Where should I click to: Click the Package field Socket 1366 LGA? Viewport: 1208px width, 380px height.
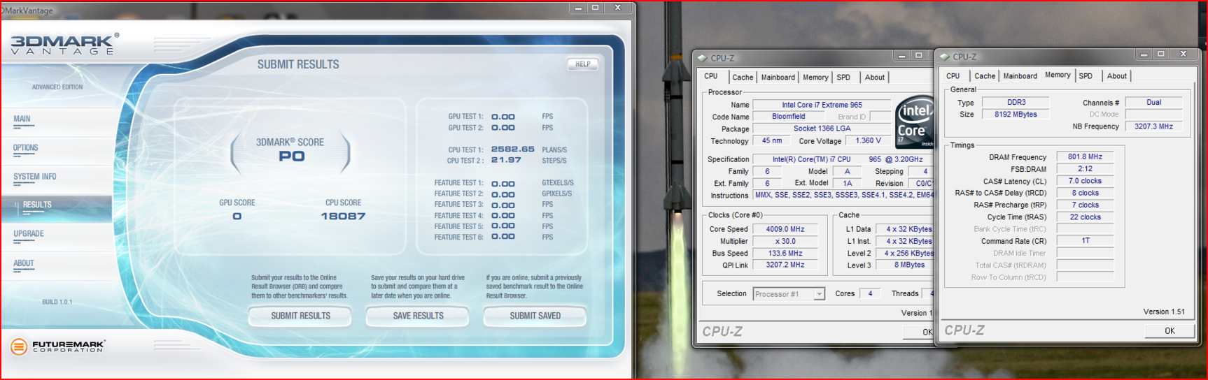[x=822, y=129]
